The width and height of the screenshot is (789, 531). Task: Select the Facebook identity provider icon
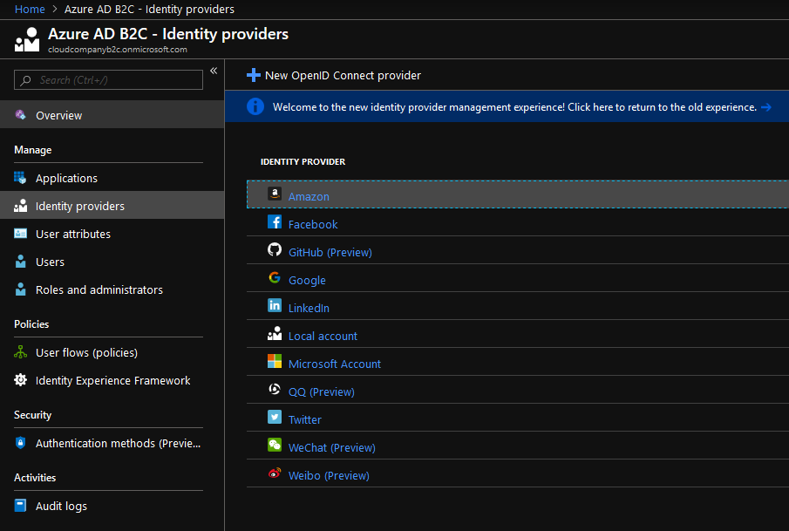[274, 223]
